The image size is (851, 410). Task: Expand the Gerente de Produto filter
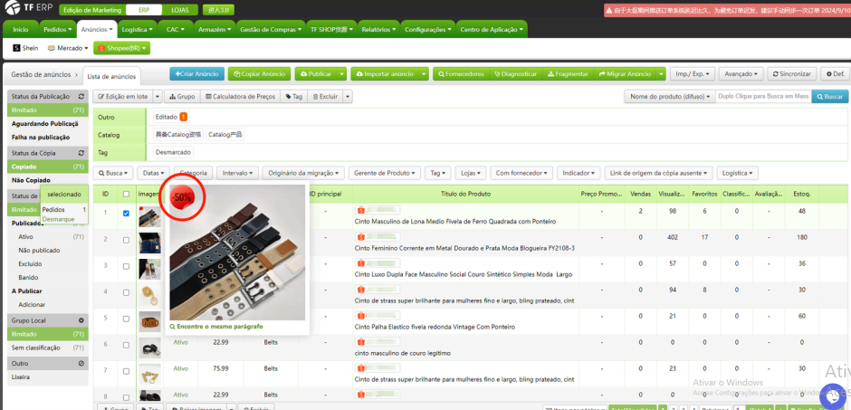(x=386, y=172)
